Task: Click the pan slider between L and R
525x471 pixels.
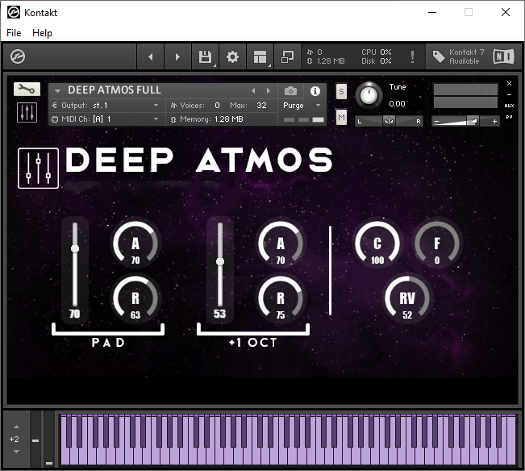Action: pyautogui.click(x=389, y=121)
